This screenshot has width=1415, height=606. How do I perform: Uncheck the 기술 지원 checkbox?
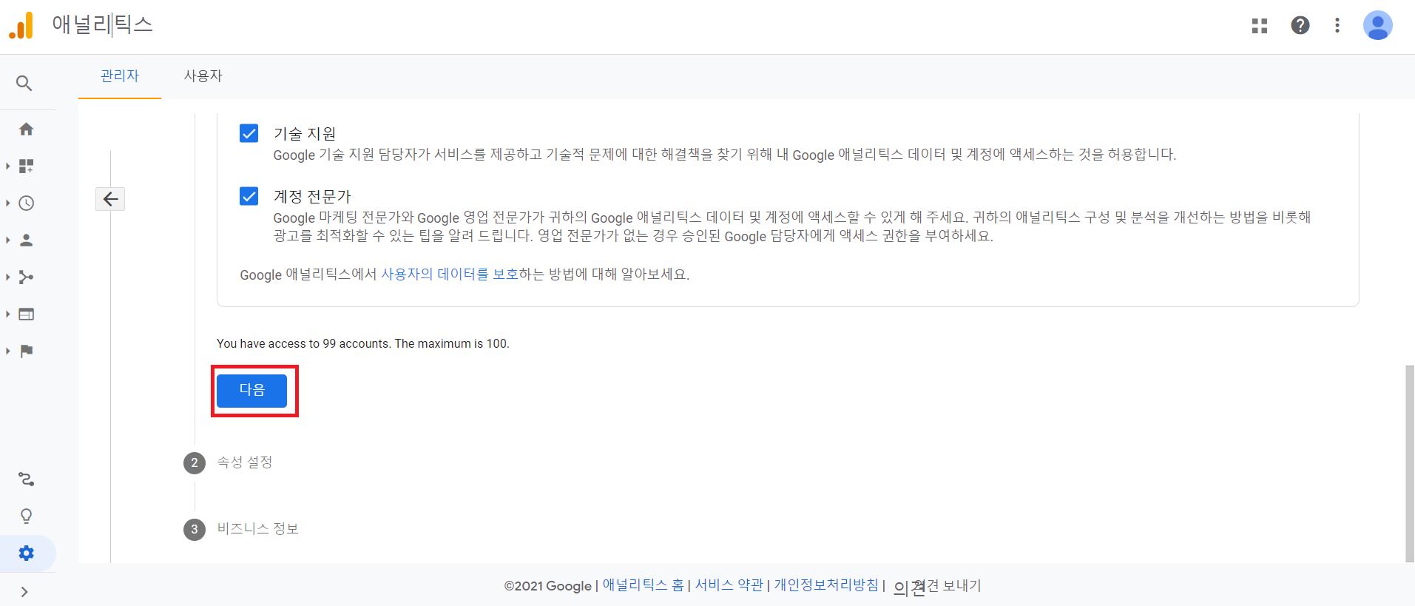click(x=249, y=133)
